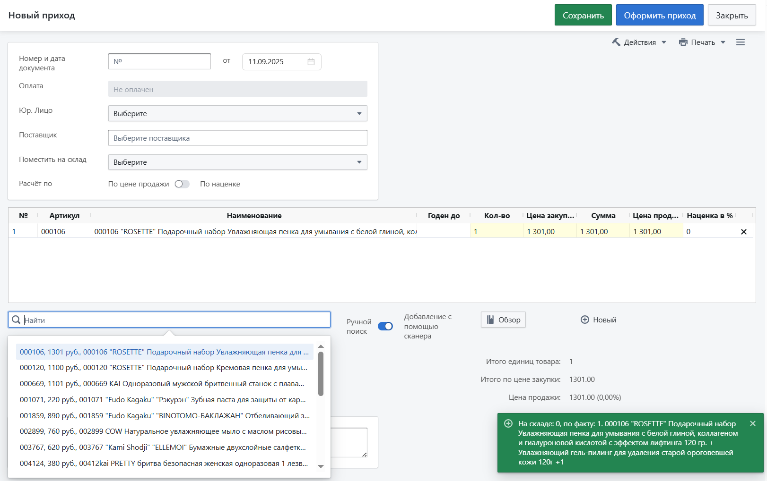Image resolution: width=767 pixels, height=481 pixels.
Task: Expand Поместить на склад dropdown
Action: coord(237,162)
